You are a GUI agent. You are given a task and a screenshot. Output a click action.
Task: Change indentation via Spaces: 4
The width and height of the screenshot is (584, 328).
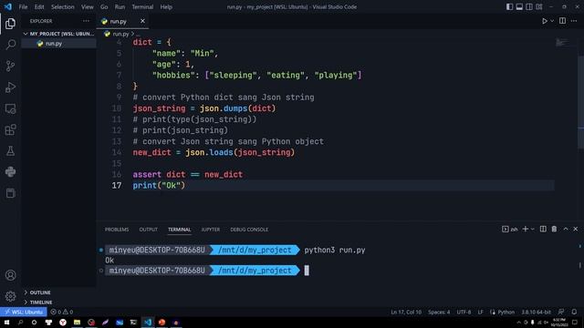439,312
